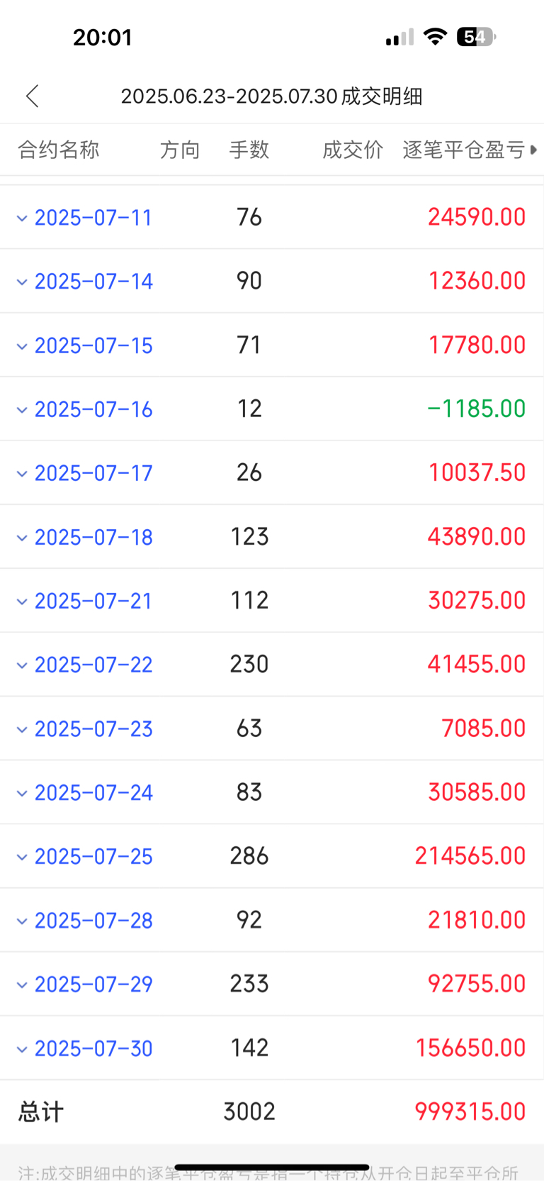544x1181 pixels.
Task: Tap the 合约名称 column header
Action: pos(58,150)
